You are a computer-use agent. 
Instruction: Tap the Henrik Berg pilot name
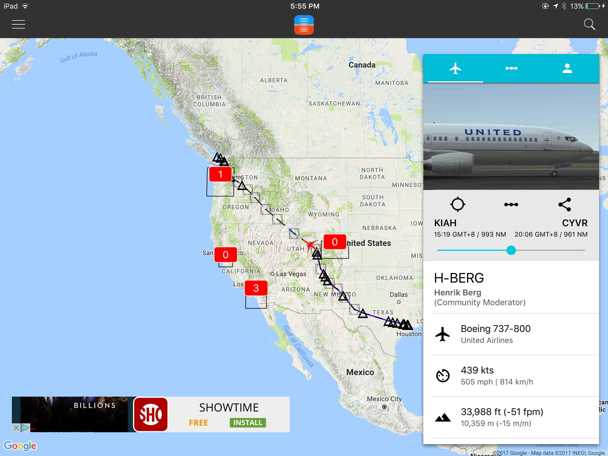(457, 293)
